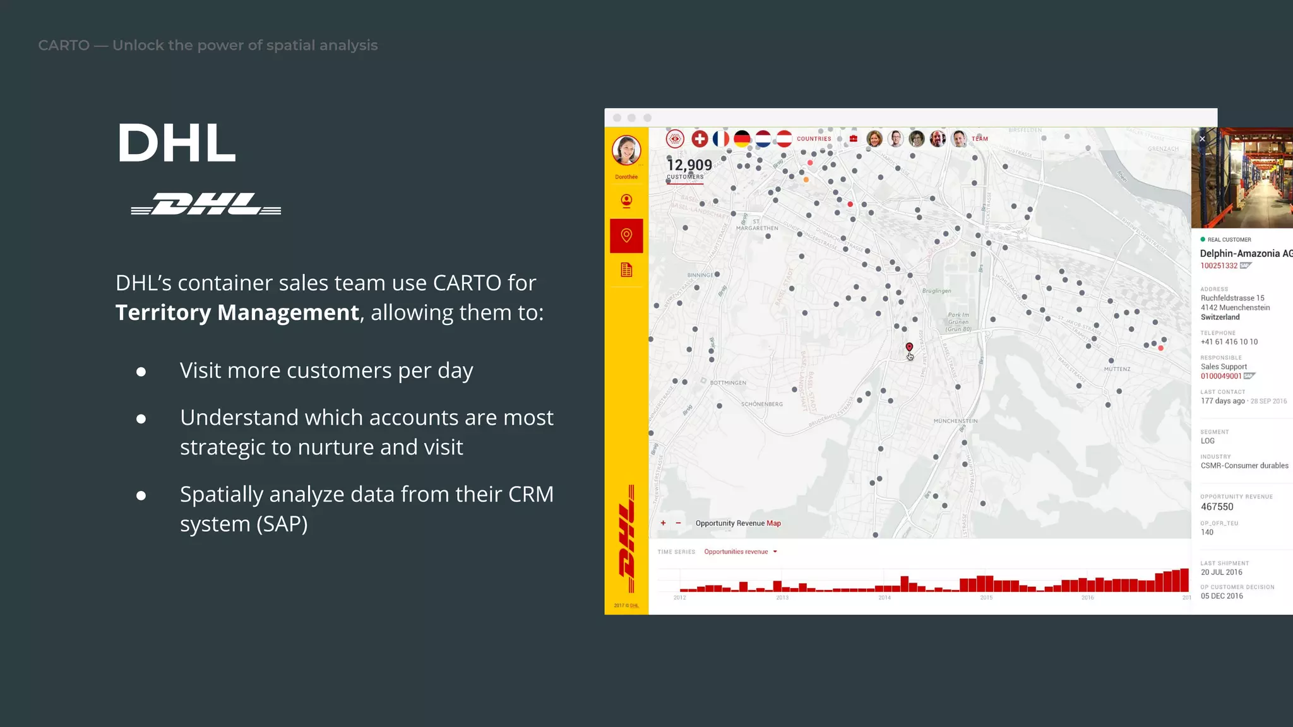The height and width of the screenshot is (727, 1293).
Task: Open responsible ID 0100049001 link
Action: [1221, 376]
